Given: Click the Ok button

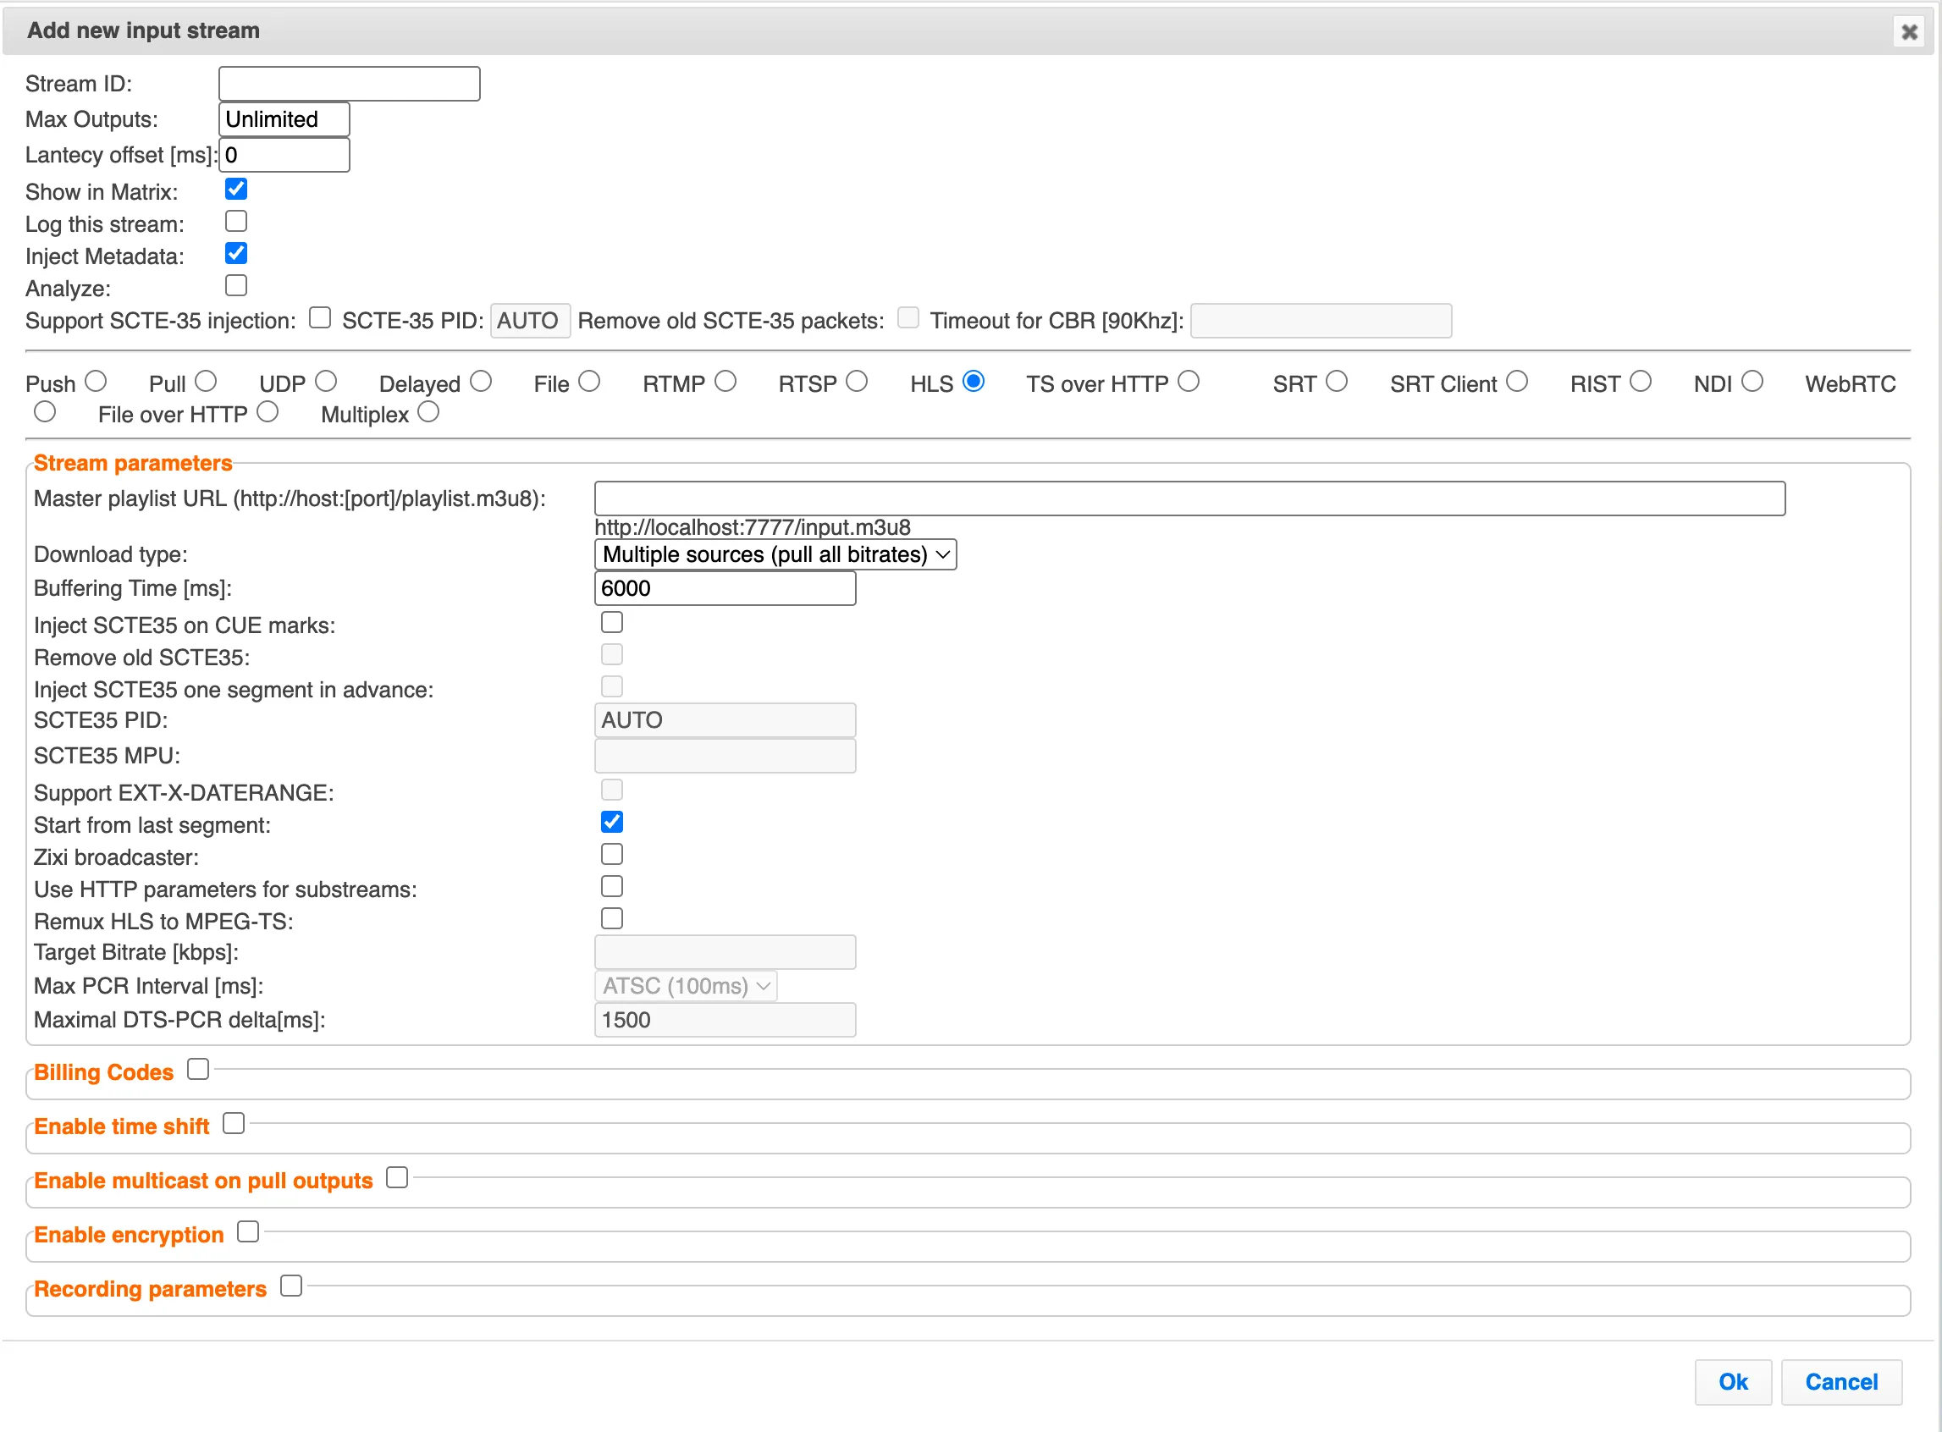Looking at the screenshot, I should (1733, 1383).
